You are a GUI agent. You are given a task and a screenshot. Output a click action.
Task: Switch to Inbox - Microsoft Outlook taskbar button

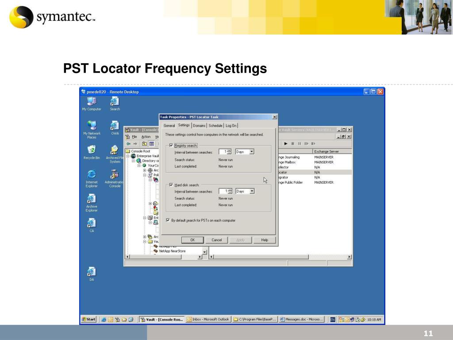click(208, 320)
